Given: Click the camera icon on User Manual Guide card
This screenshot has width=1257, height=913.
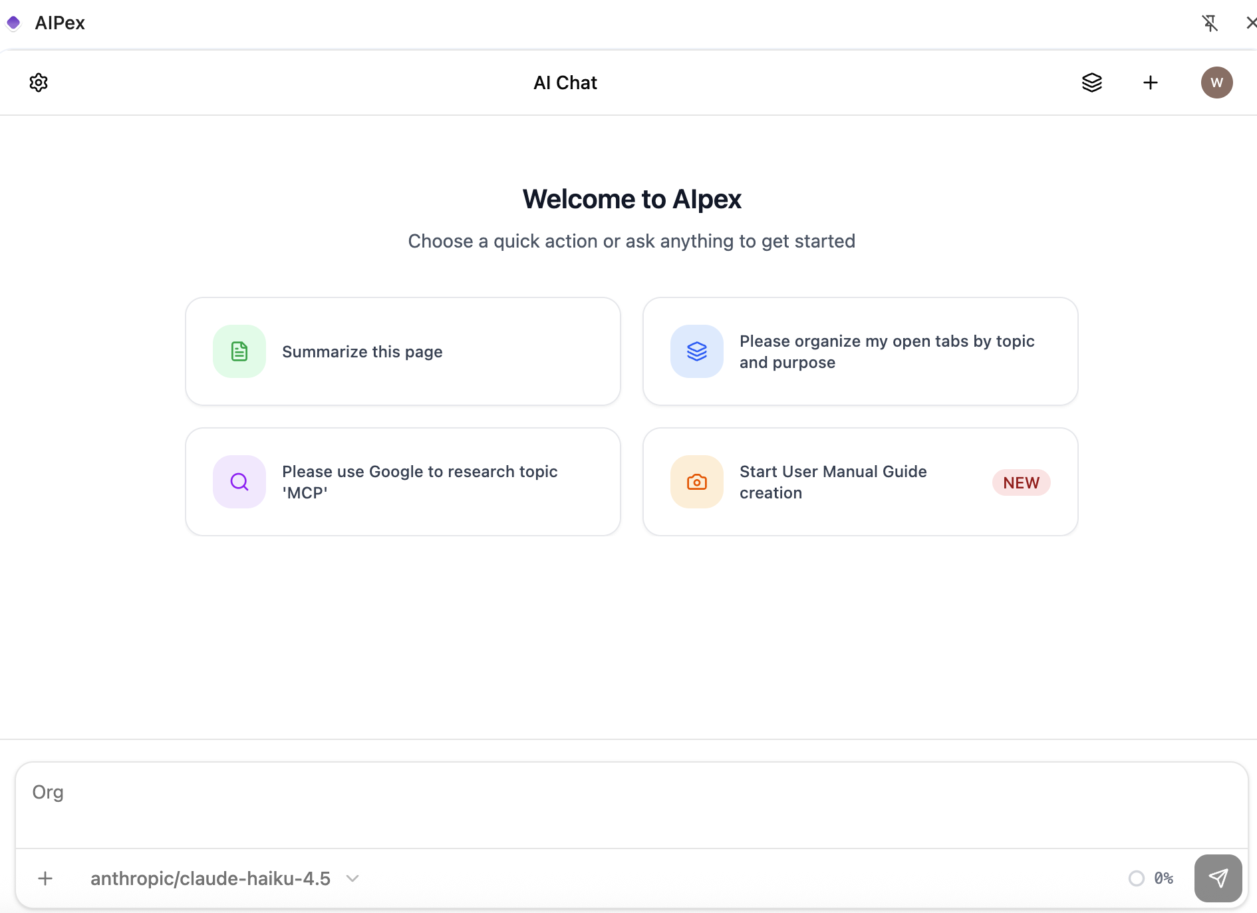Looking at the screenshot, I should [x=696, y=481].
